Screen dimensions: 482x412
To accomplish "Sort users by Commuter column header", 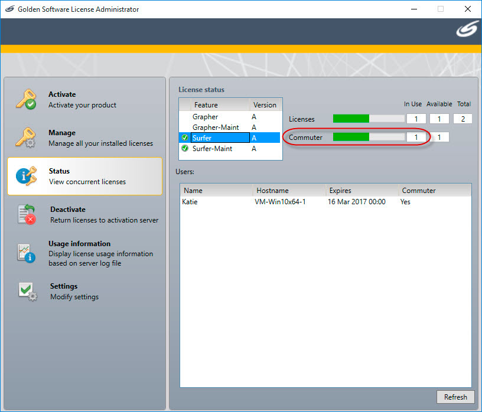I will [435, 191].
